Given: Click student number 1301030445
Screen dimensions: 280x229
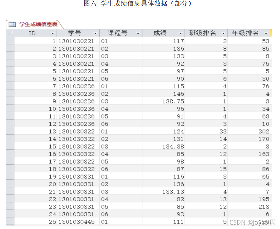Looking at the screenshot, I should click(x=78, y=222).
